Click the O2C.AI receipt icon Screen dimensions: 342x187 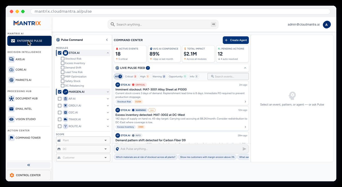pos(66,113)
